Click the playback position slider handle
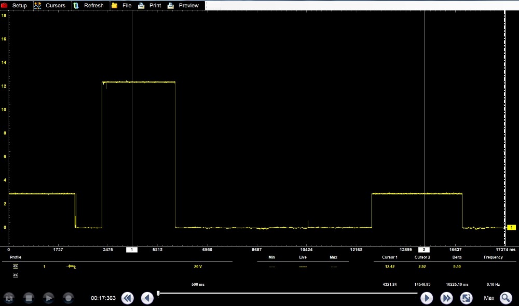The height and width of the screenshot is (306, 519). (158, 293)
